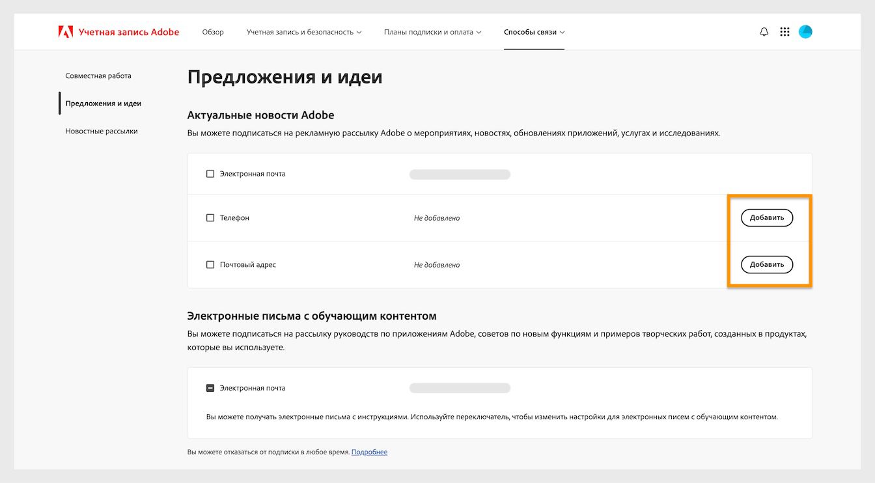
Task: Go to the Обзор tab
Action: (x=213, y=32)
